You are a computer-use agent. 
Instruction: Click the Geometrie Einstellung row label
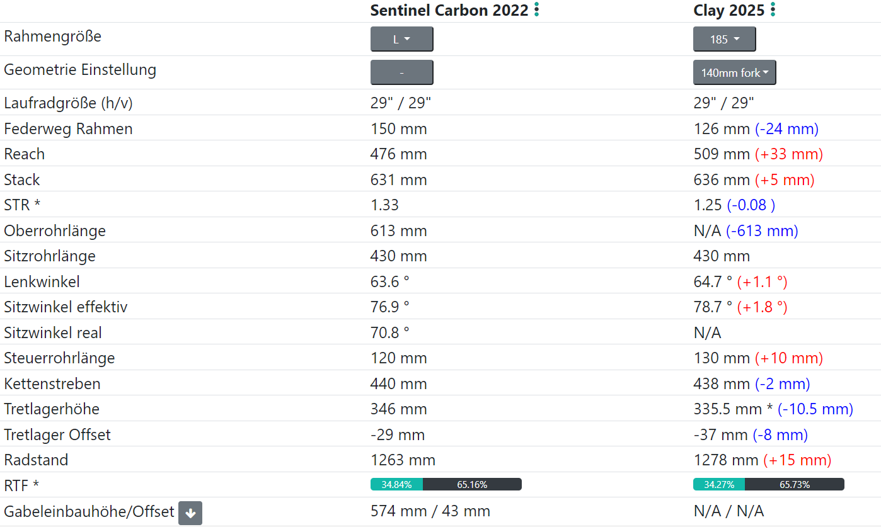tap(80, 70)
